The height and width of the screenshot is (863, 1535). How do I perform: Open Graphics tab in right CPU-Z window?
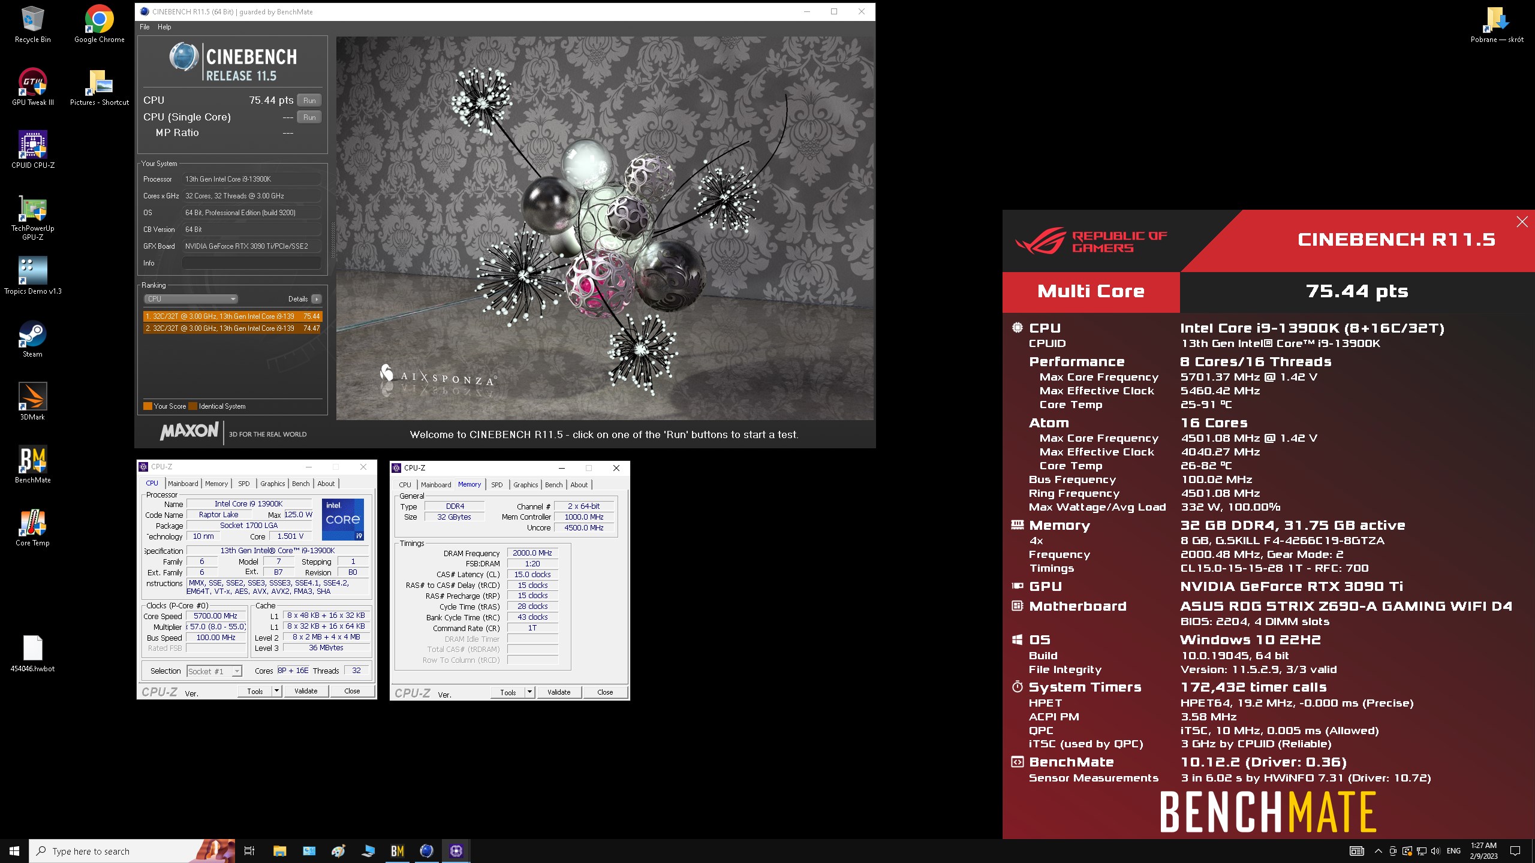[526, 485]
